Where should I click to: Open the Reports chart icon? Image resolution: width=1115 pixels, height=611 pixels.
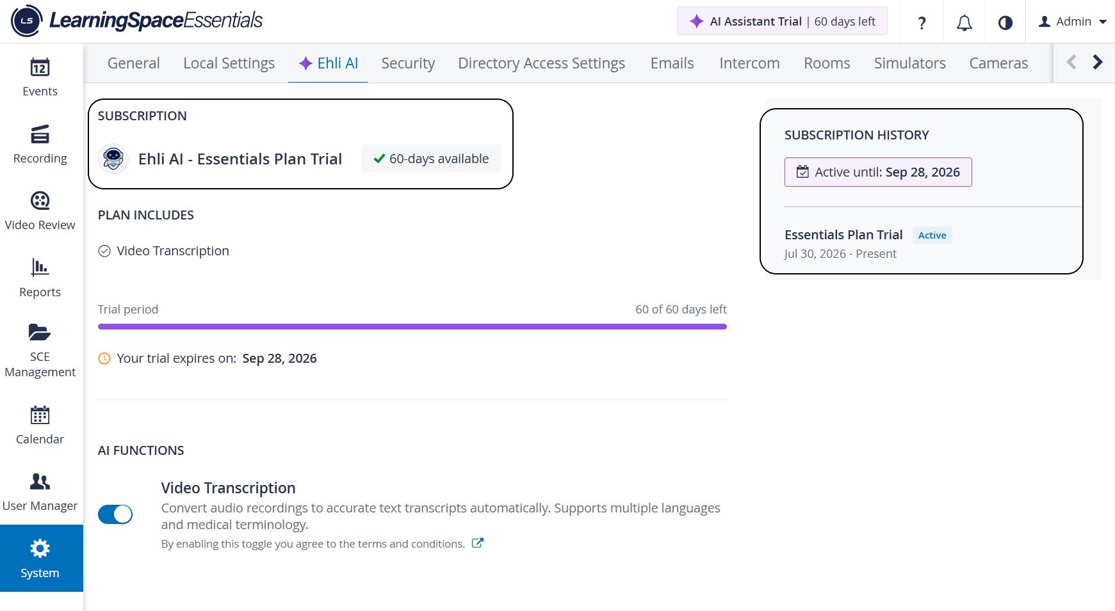coord(40,267)
